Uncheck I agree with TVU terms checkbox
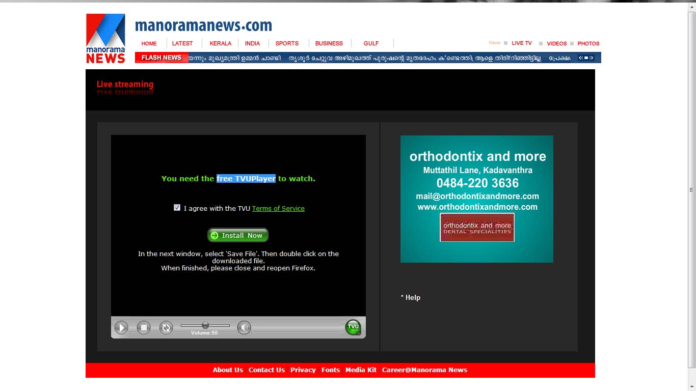696x391 pixels. pos(177,207)
